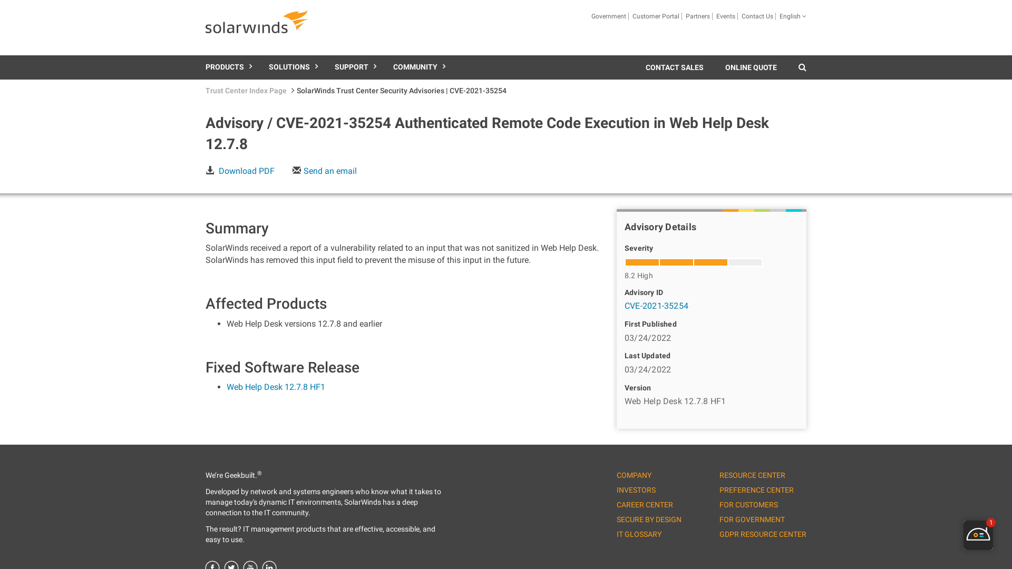Open the FOR GOVERNMENT footer link
Image resolution: width=1012 pixels, height=569 pixels.
pyautogui.click(x=752, y=519)
